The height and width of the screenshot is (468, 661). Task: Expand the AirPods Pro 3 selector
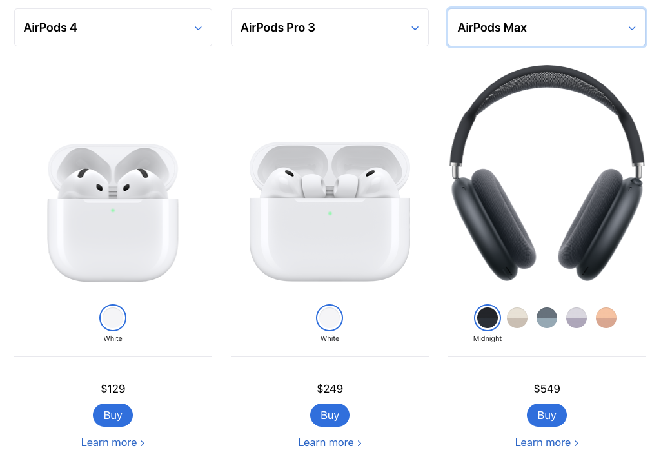pyautogui.click(x=330, y=28)
